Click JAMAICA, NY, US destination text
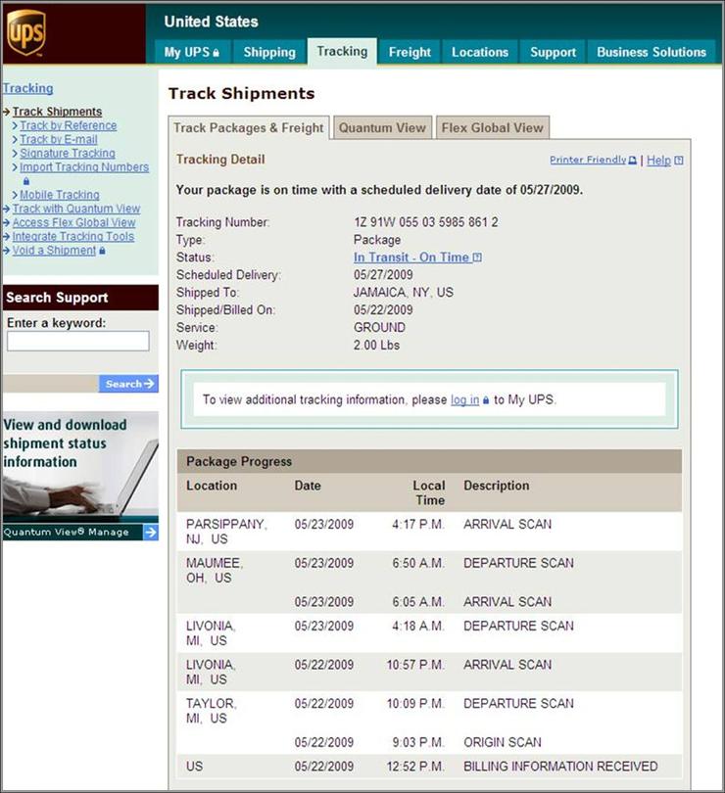Screen dimensions: 725x793 [x=404, y=293]
